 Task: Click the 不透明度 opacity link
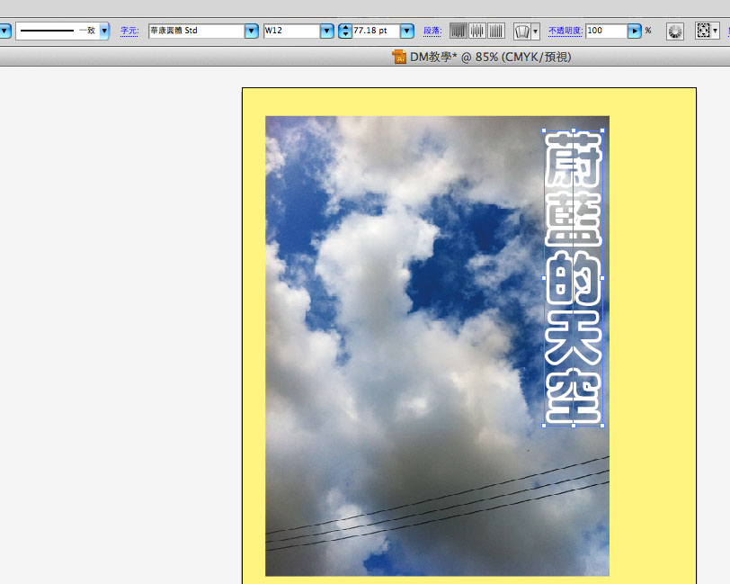click(565, 31)
